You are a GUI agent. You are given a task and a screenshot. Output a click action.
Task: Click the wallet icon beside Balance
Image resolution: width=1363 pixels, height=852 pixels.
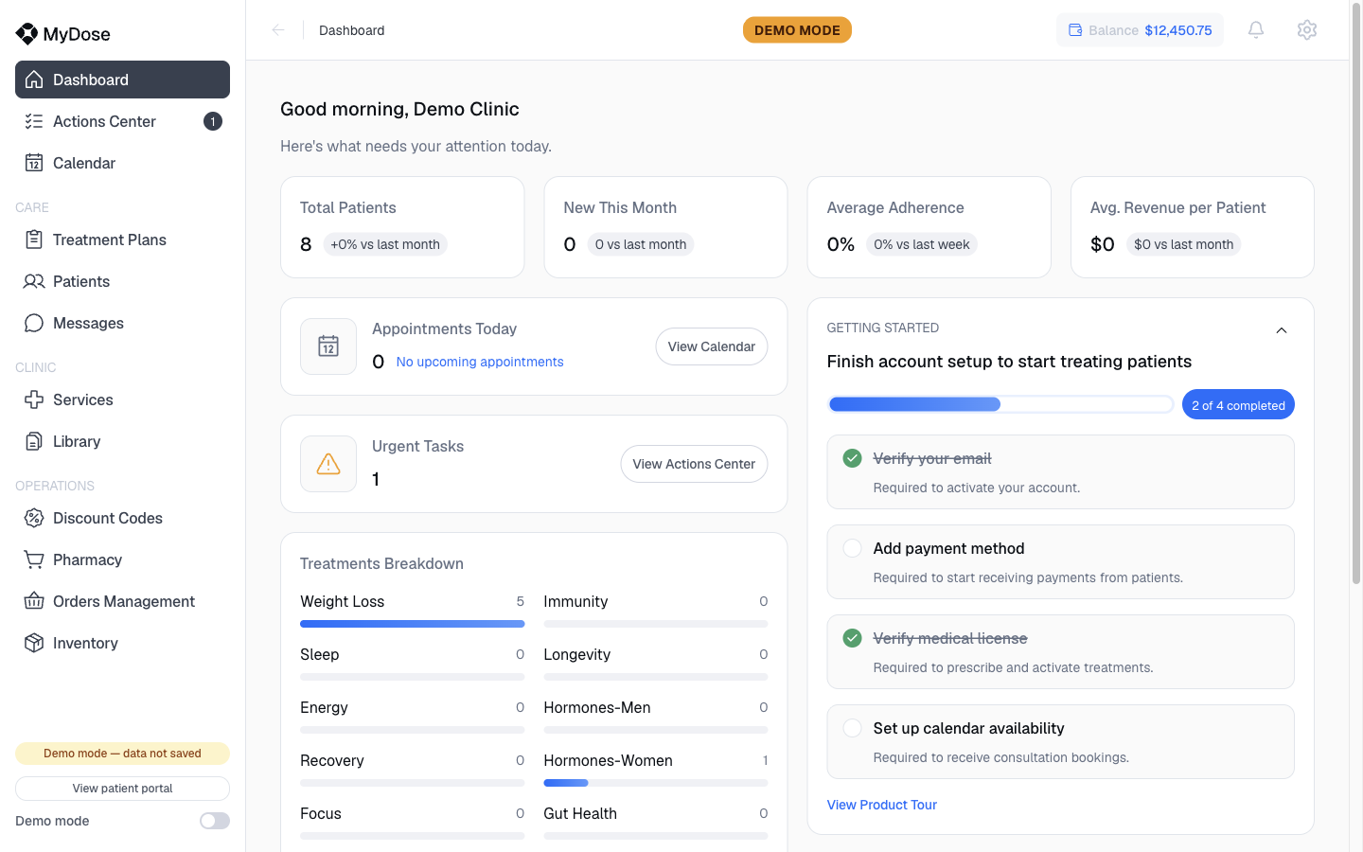tap(1075, 30)
